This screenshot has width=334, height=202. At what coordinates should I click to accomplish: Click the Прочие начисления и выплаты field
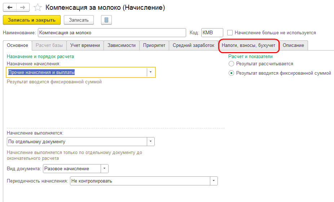(77, 72)
